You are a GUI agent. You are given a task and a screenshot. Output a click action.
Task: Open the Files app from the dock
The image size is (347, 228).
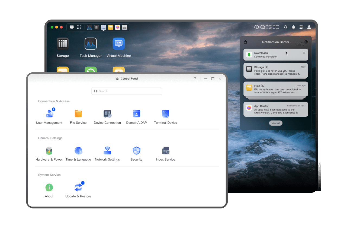pos(110,27)
